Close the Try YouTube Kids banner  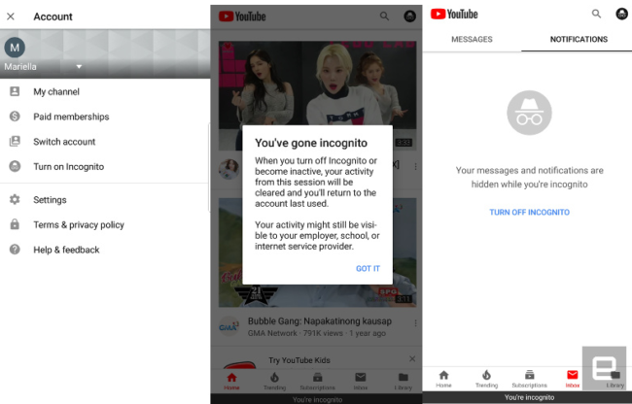coord(412,358)
